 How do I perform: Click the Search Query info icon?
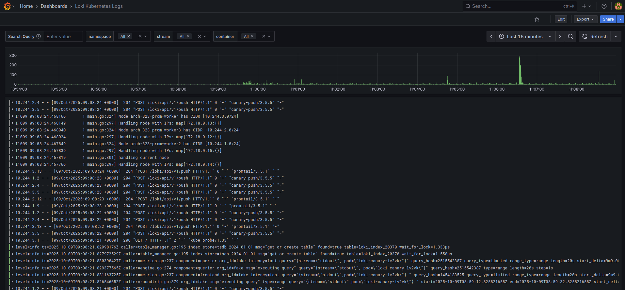[39, 36]
